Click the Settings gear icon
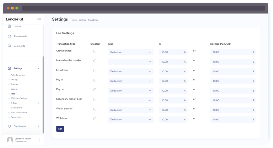The width and height of the screenshot is (273, 148). (x=9, y=68)
